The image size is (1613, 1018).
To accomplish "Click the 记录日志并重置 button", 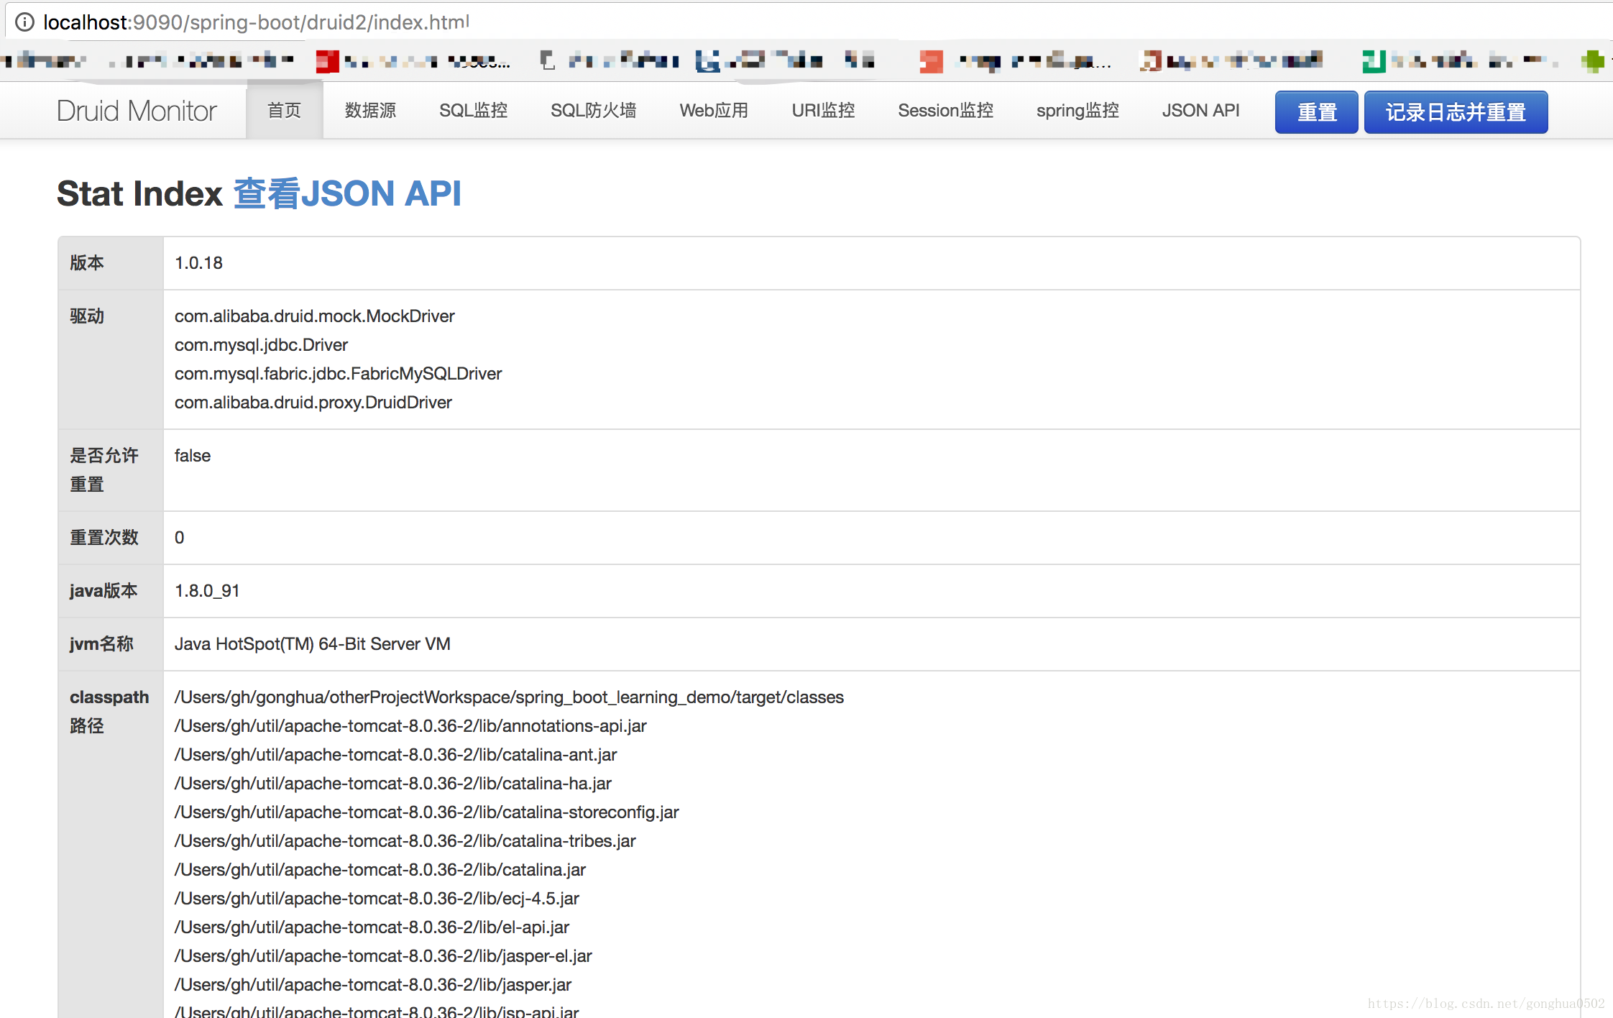I will pos(1456,112).
